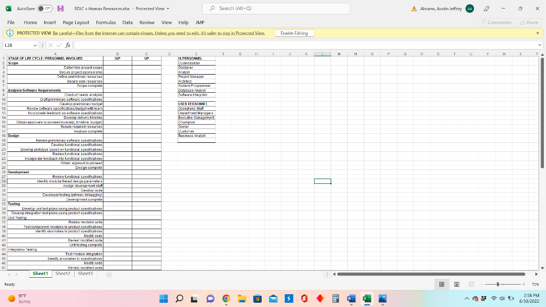The width and height of the screenshot is (546, 307).
Task: Open the Name Box dropdown
Action: pyautogui.click(x=35, y=45)
